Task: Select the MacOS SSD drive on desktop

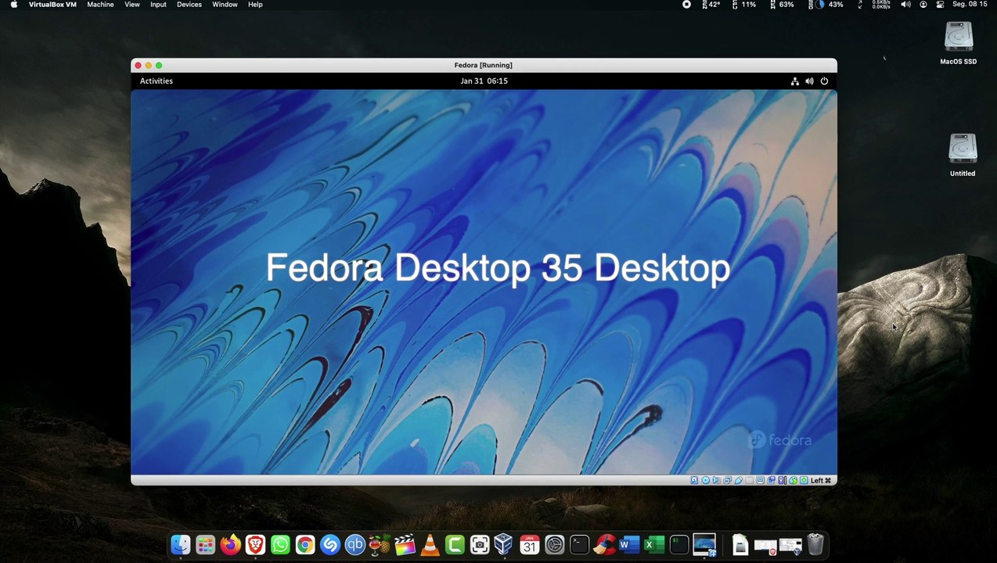Action: click(959, 43)
